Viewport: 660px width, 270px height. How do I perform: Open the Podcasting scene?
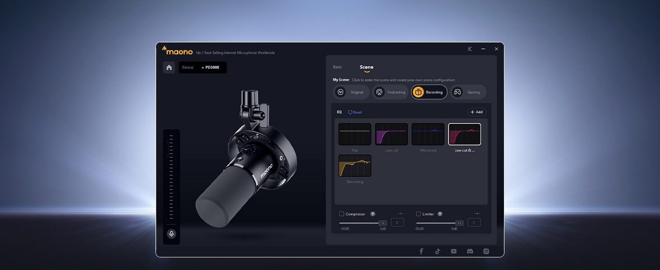[379, 92]
